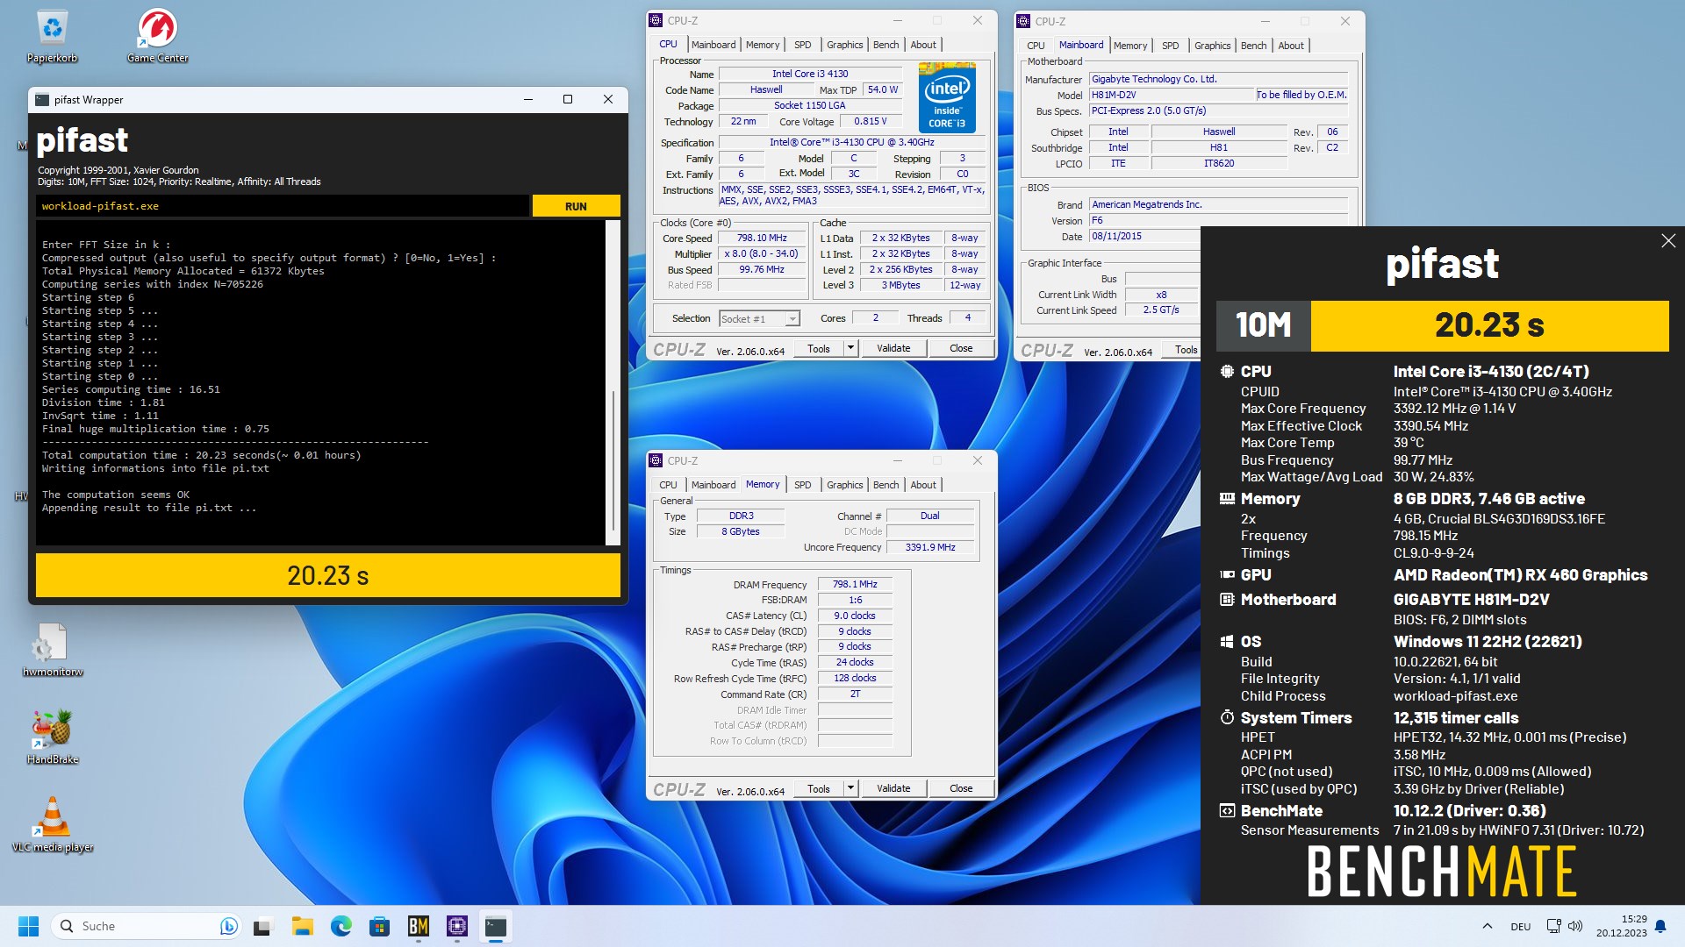This screenshot has height=947, width=1685.
Task: Open the hwmonitorw desktop file icon
Action: (x=53, y=651)
